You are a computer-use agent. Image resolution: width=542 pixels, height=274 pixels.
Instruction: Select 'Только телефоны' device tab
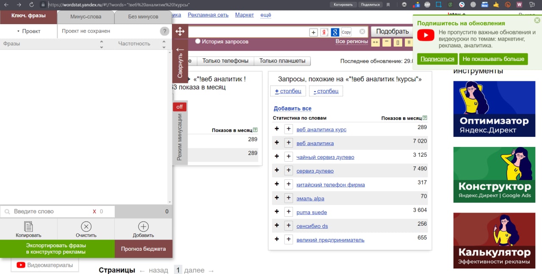click(x=225, y=61)
